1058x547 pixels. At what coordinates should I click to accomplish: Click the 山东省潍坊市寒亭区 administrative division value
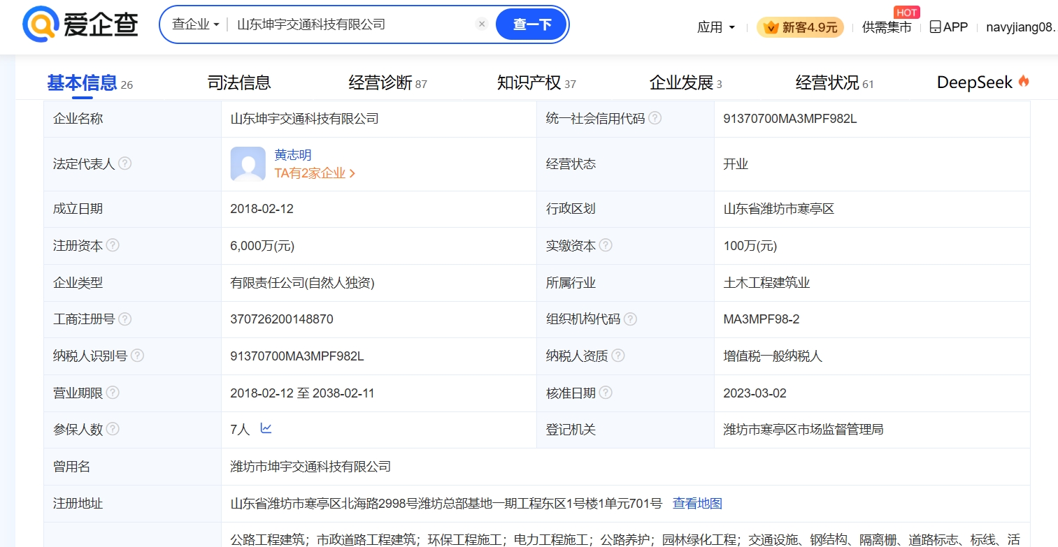coord(779,209)
